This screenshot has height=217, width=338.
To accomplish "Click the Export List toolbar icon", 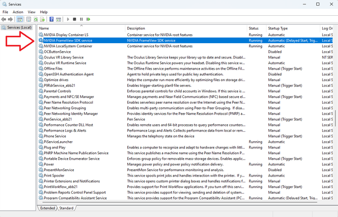I will coord(42,19).
